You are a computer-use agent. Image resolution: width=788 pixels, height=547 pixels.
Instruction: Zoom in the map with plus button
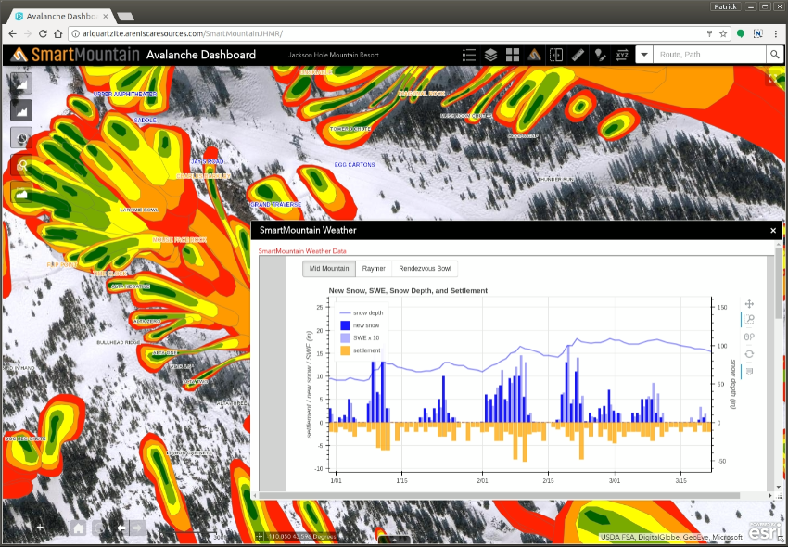[x=40, y=528]
